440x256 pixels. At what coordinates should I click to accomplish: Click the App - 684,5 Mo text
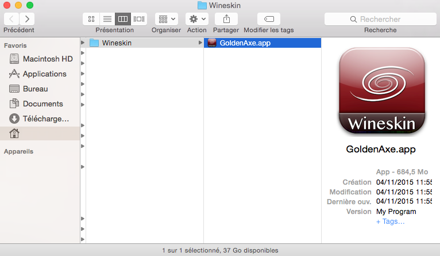(x=402, y=172)
